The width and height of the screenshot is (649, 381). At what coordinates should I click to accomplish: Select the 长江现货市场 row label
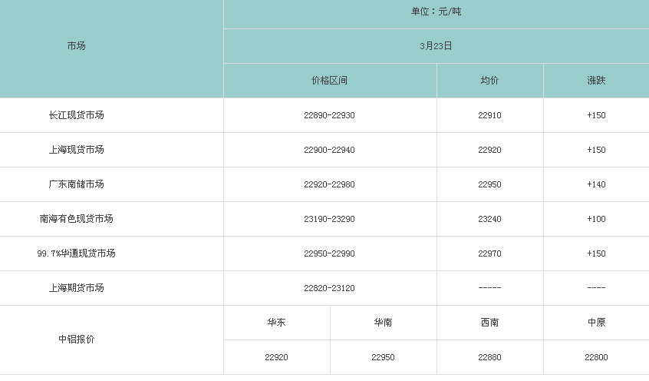coord(77,115)
